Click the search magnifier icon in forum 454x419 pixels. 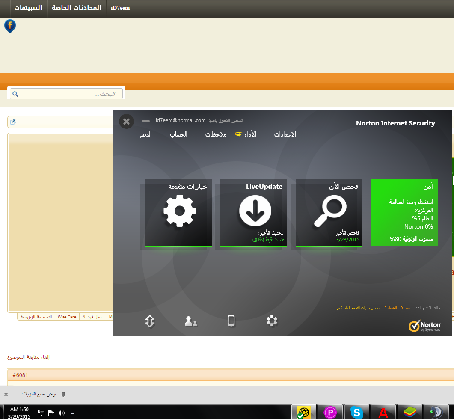pos(15,94)
